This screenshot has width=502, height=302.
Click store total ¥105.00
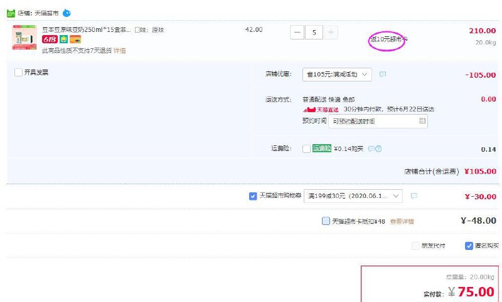click(x=480, y=171)
